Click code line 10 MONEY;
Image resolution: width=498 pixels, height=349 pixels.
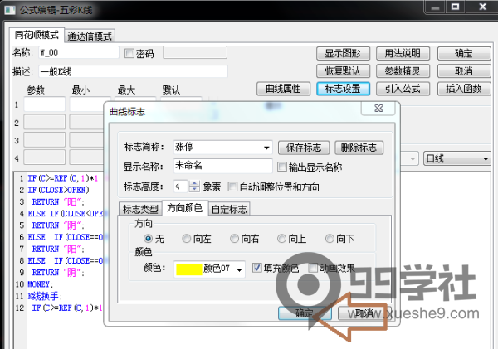pos(41,284)
